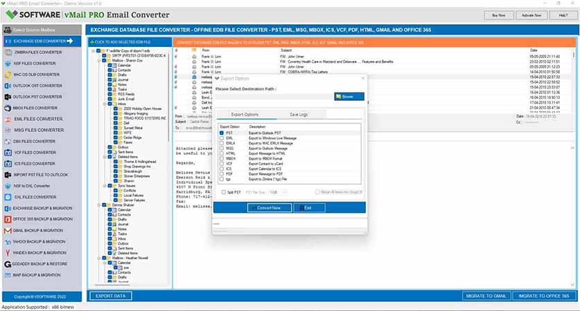Image resolution: width=580 pixels, height=311 pixels.
Task: Open the EML Files Converter icon
Action: click(x=8, y=119)
